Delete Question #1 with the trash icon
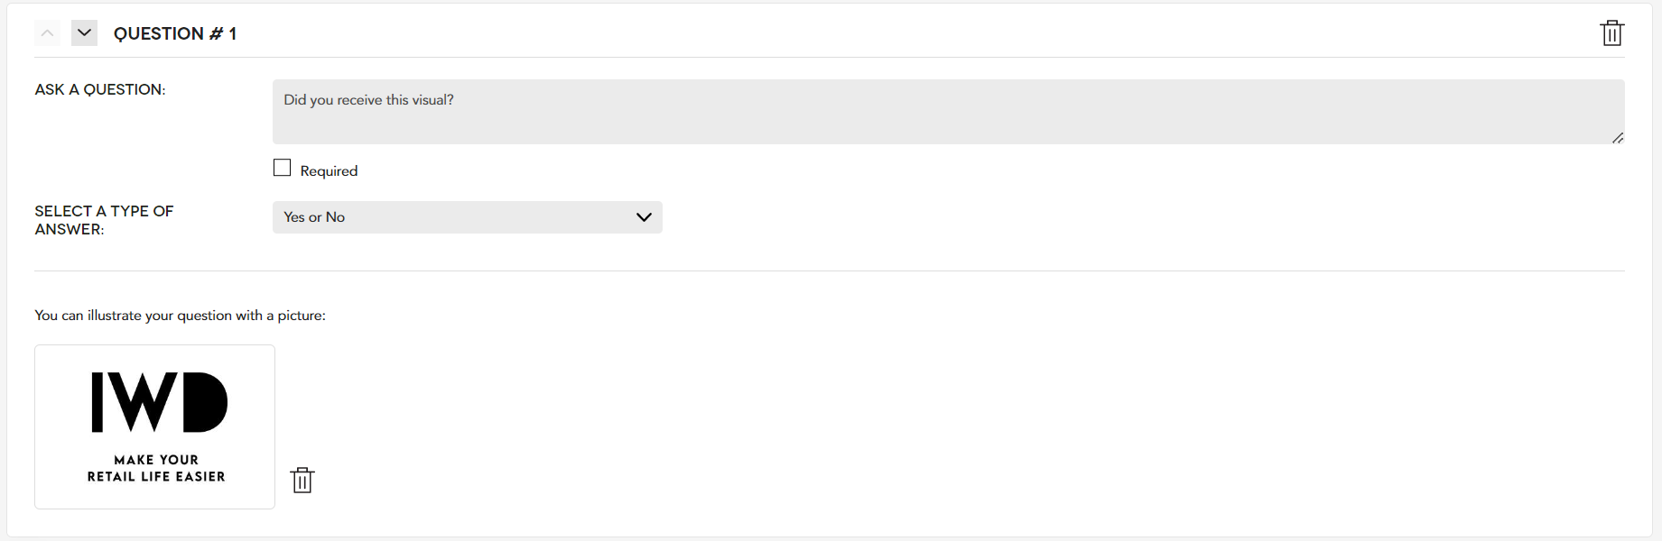This screenshot has width=1662, height=541. (1611, 33)
